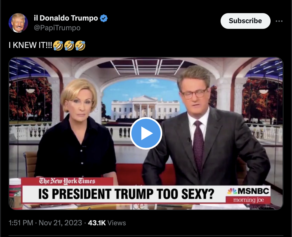
Task: Click the first laughing emoji
Action: (x=58, y=46)
